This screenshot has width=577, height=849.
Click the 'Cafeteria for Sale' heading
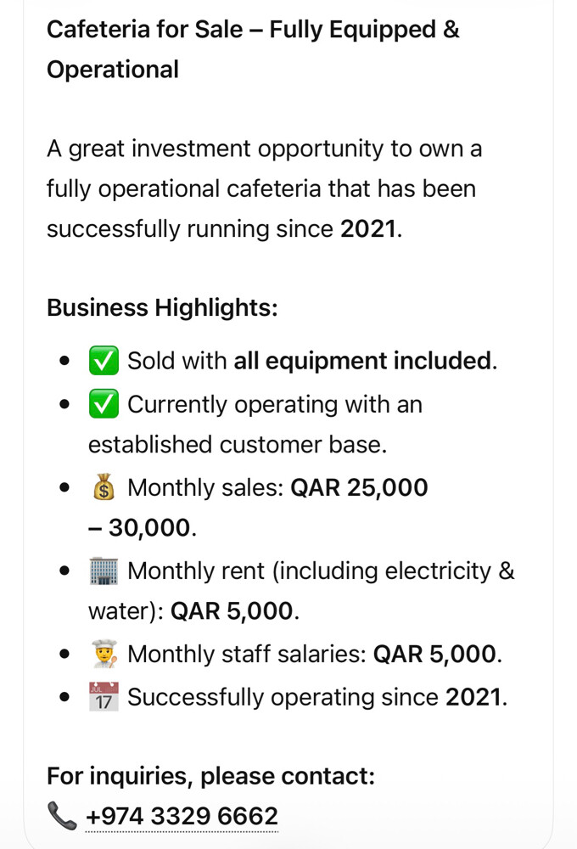253,49
